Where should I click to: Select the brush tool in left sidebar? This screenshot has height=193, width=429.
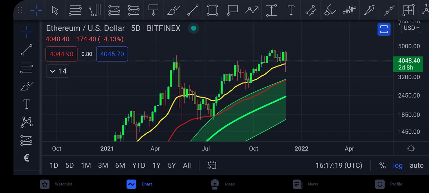[x=27, y=86]
